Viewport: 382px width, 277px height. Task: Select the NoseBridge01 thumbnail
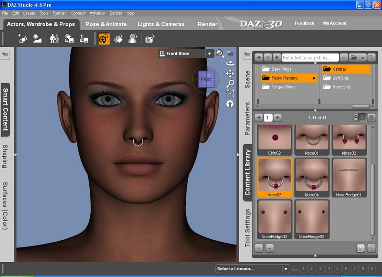pyautogui.click(x=349, y=178)
